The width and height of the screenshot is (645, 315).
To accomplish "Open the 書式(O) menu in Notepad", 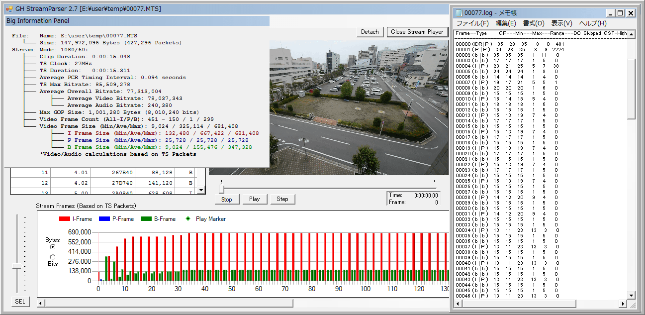I will 534,23.
